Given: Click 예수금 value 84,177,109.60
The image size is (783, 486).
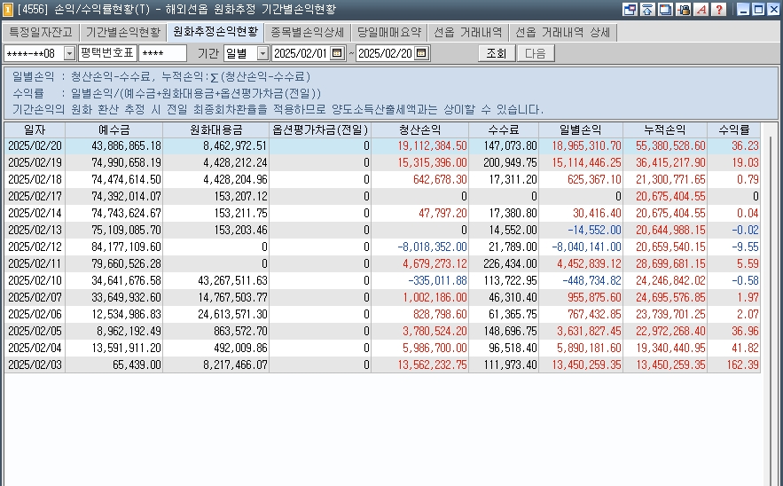Looking at the screenshot, I should point(126,247).
